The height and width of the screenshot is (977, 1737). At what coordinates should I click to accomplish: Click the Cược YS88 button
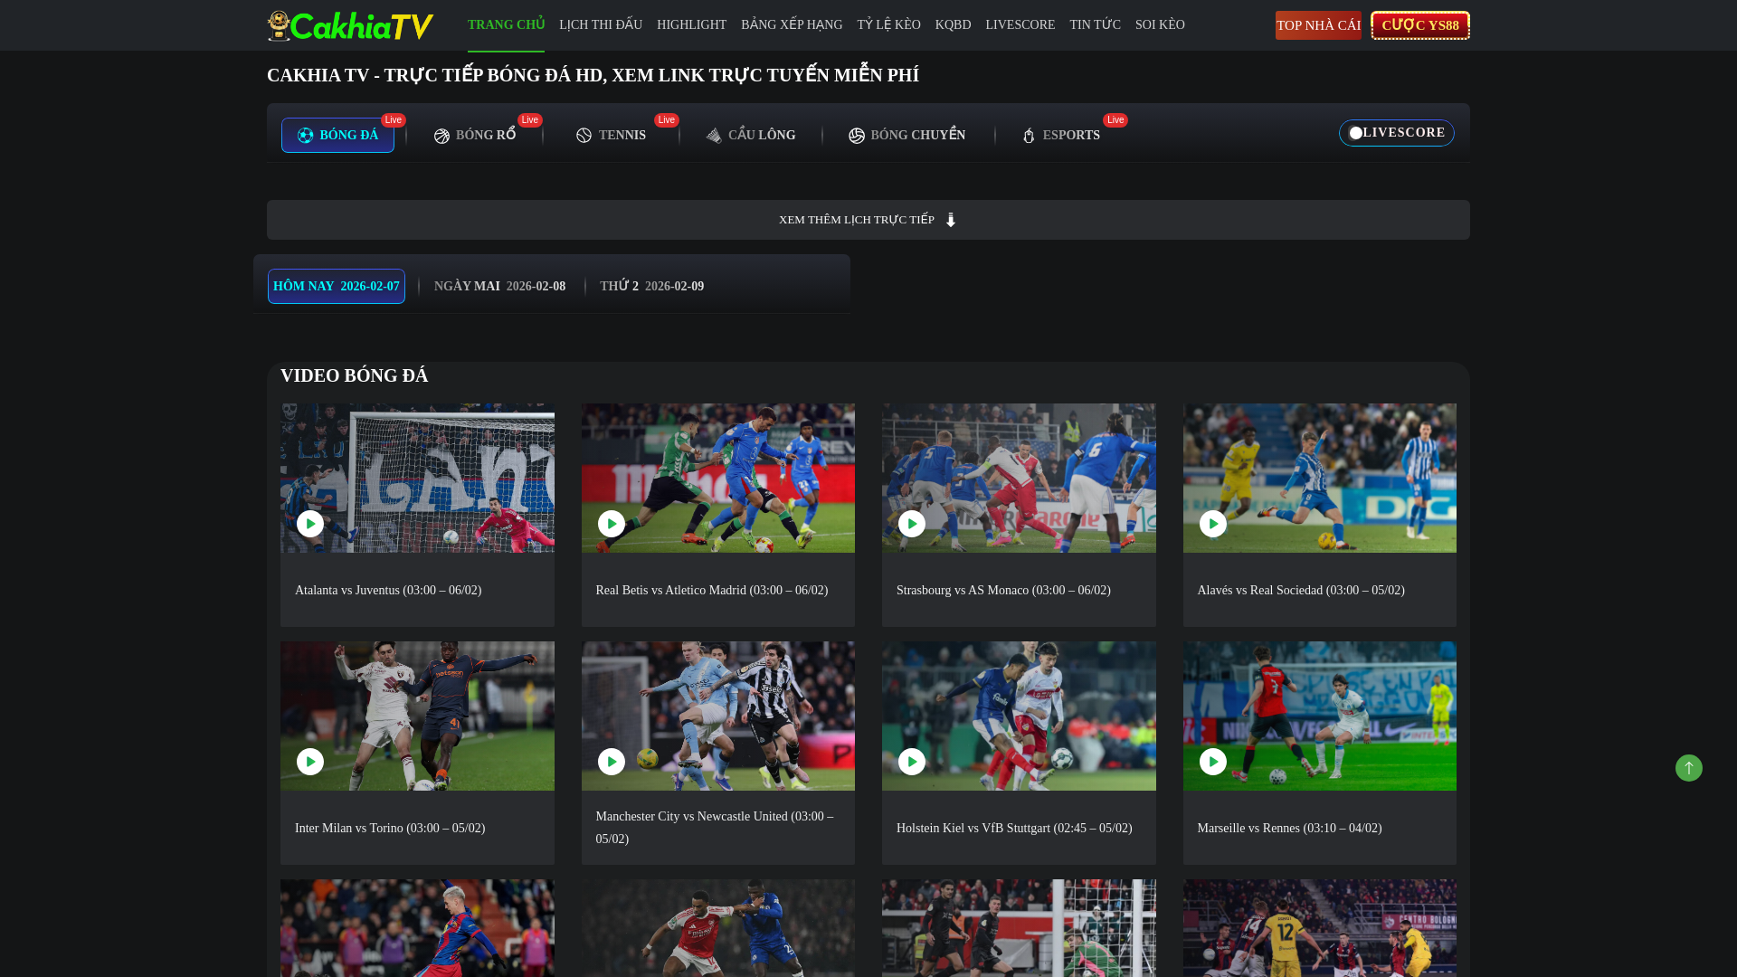(x=1420, y=25)
